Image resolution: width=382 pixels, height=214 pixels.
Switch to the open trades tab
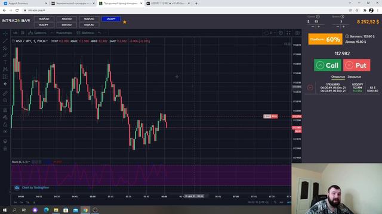click(x=338, y=77)
